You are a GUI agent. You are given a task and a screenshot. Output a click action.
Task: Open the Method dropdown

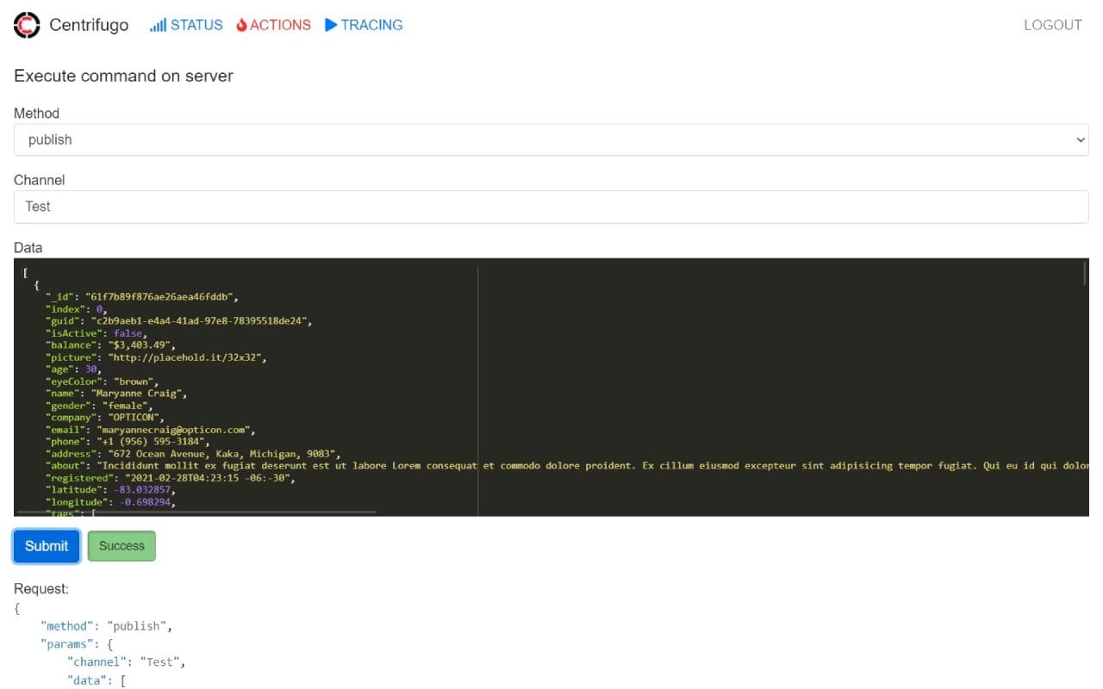coord(551,139)
